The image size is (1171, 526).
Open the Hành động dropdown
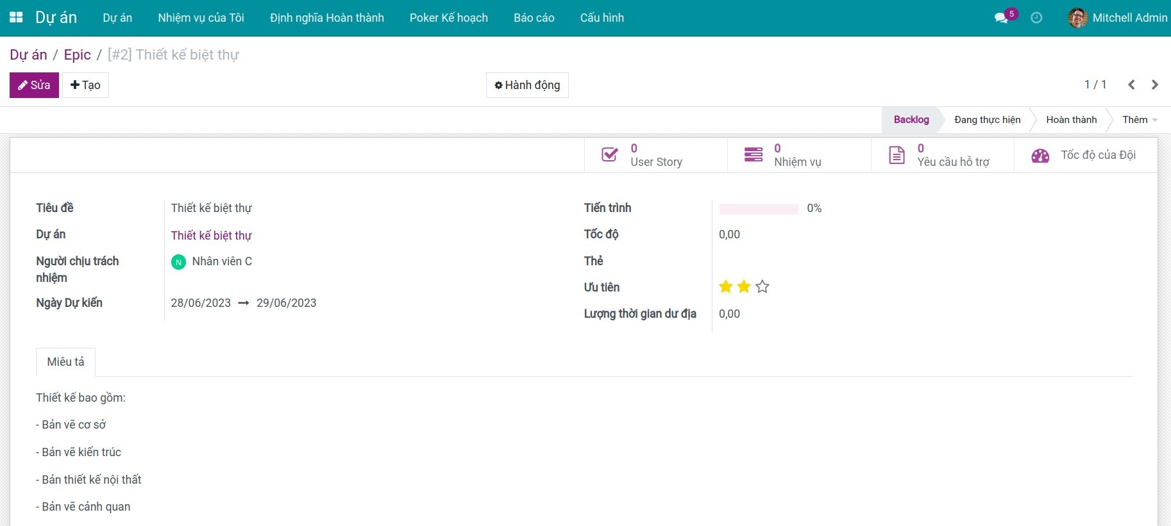click(x=527, y=85)
